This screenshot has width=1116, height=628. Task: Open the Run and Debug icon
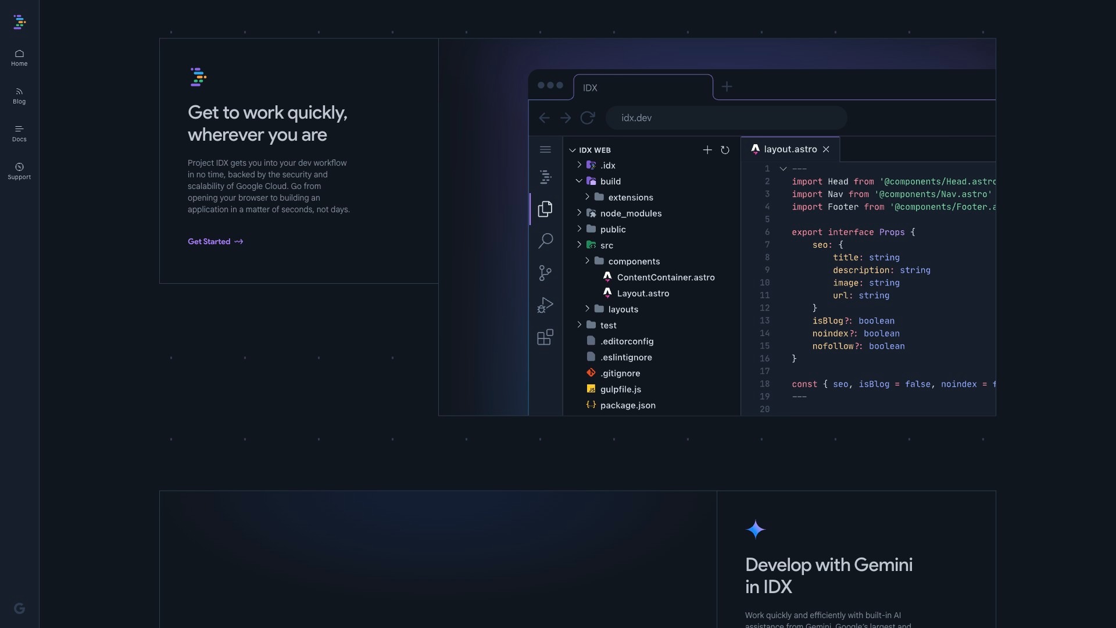tap(545, 305)
